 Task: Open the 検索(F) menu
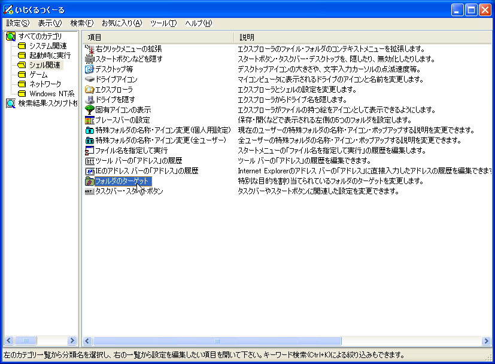pos(82,23)
